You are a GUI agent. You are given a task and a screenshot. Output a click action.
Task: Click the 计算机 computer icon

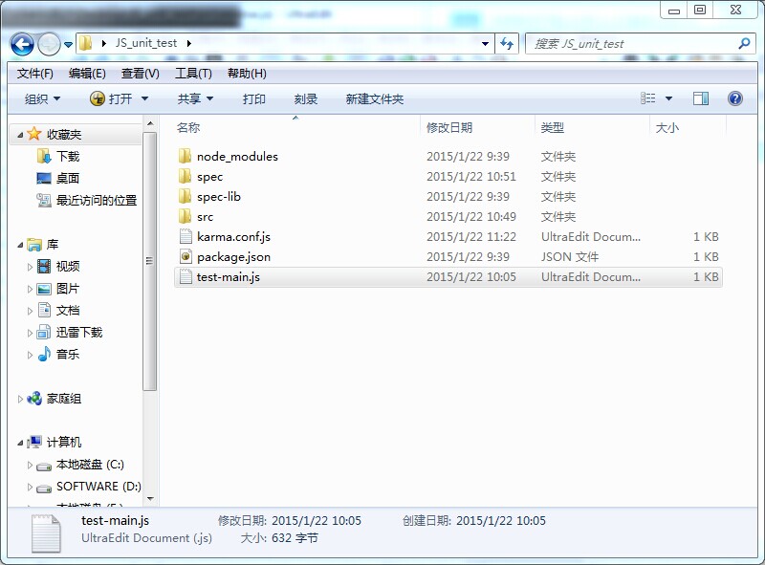(x=34, y=442)
